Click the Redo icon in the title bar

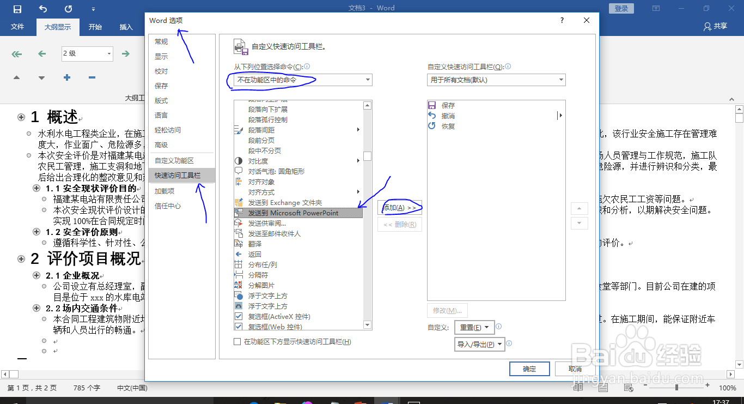68,9
